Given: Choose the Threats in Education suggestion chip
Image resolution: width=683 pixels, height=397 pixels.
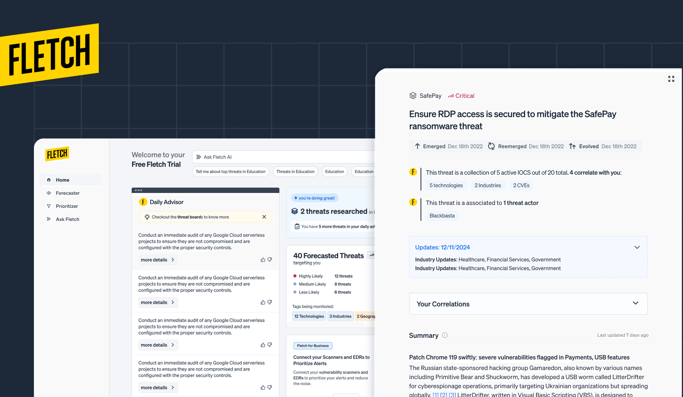Looking at the screenshot, I should coord(295,172).
